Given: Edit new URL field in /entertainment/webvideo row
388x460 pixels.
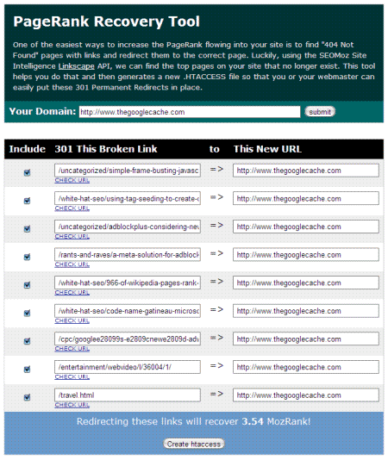Looking at the screenshot, I should [x=306, y=367].
